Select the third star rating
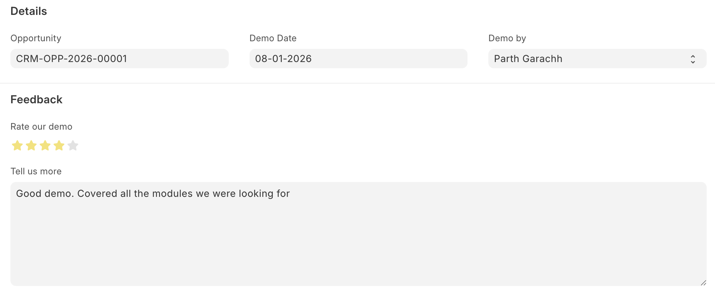This screenshot has height=296, width=715. pyautogui.click(x=45, y=146)
